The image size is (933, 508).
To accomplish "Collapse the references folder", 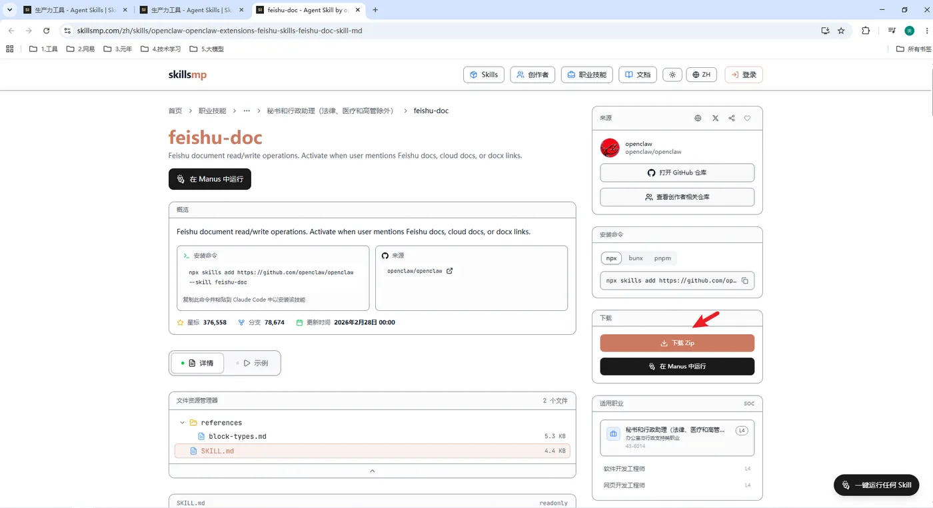I will tap(182, 423).
